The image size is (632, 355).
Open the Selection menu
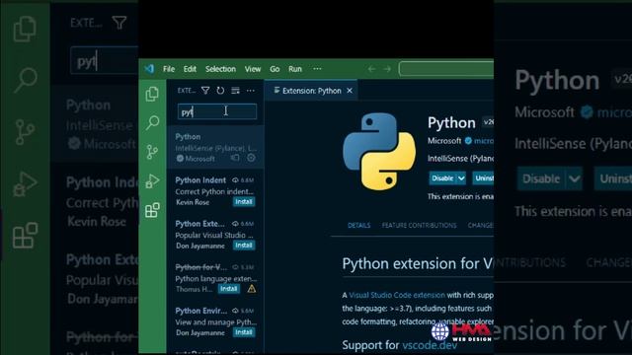(220, 69)
